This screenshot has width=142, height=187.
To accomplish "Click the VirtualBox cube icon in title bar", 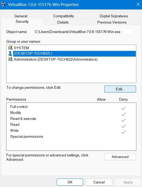I will (x=4, y=4).
